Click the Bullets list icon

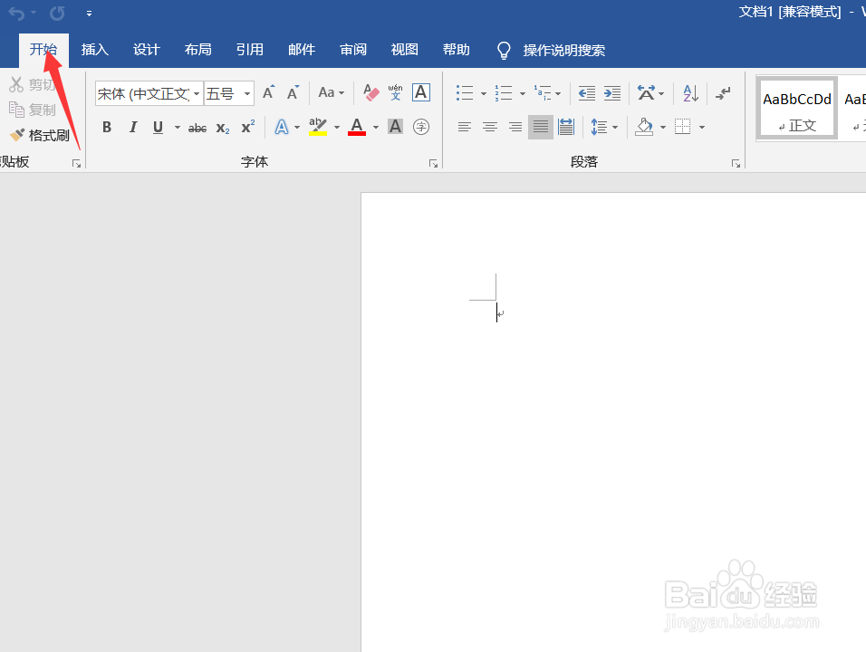[x=465, y=92]
